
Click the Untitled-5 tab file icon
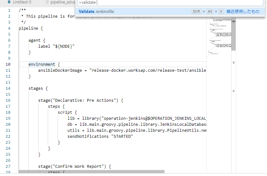9,2
